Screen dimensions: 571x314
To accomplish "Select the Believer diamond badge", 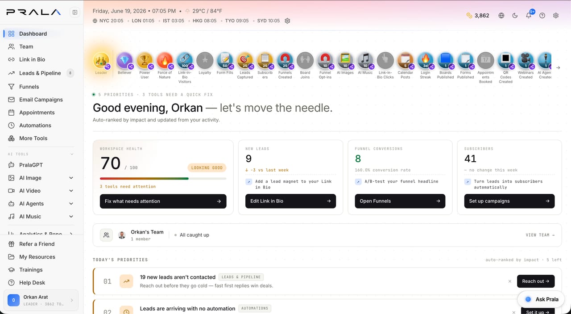I will pos(124,60).
